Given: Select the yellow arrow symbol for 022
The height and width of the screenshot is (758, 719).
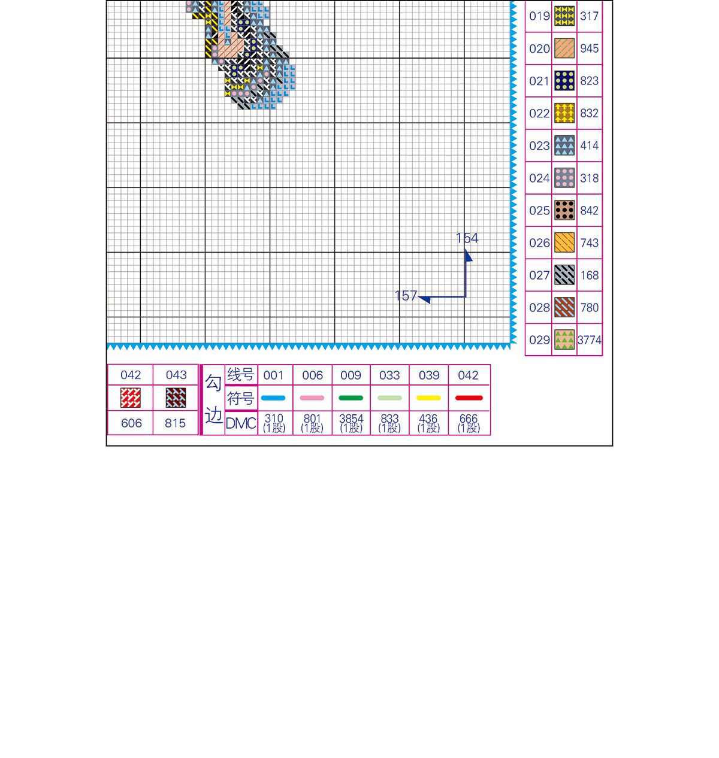Looking at the screenshot, I should pos(564,113).
